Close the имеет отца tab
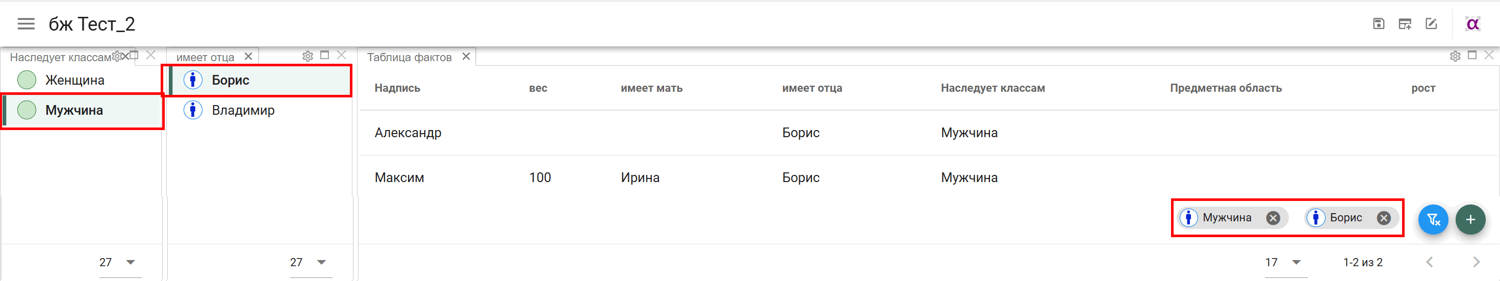The image size is (1500, 281). pyautogui.click(x=248, y=57)
